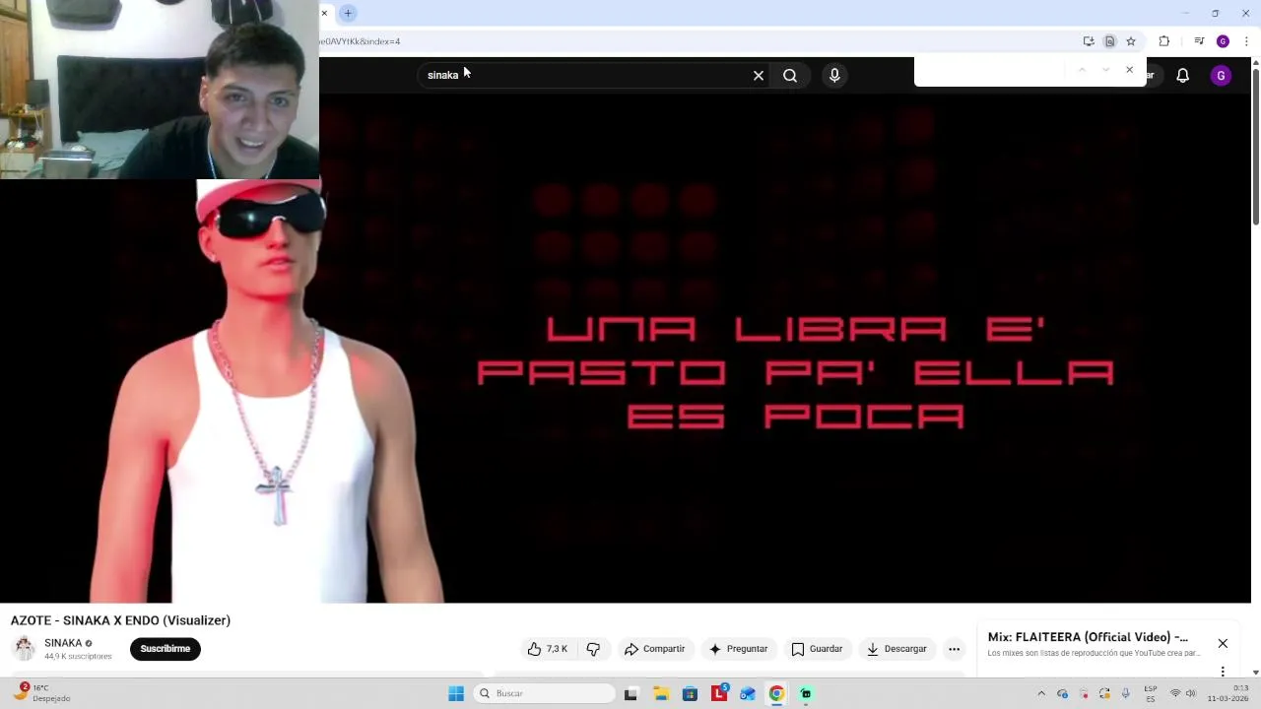
Task: Open Chrome profile avatar G
Action: click(x=1223, y=41)
